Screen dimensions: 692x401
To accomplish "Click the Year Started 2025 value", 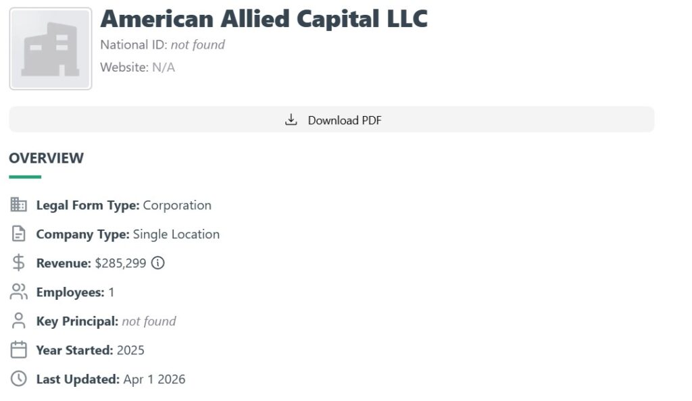I will tap(130, 350).
